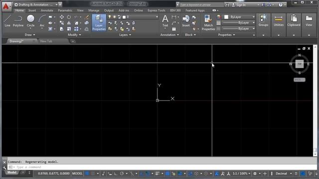319x179 pixels.
Task: Toggle layer 0 lock icon
Action: point(120,17)
